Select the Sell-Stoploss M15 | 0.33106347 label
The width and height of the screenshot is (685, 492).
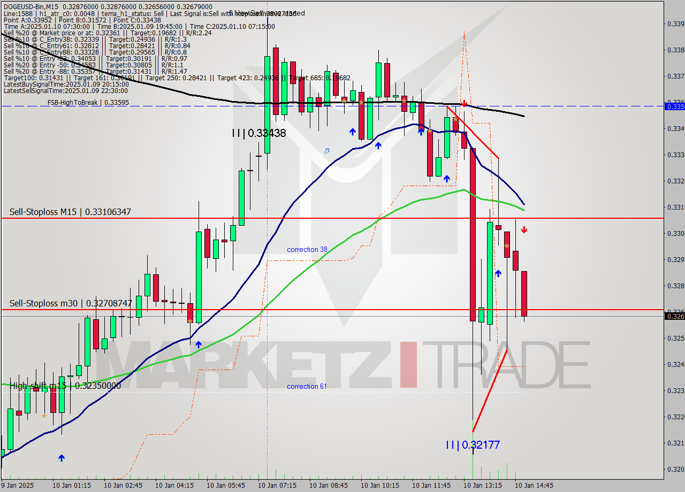pos(70,212)
